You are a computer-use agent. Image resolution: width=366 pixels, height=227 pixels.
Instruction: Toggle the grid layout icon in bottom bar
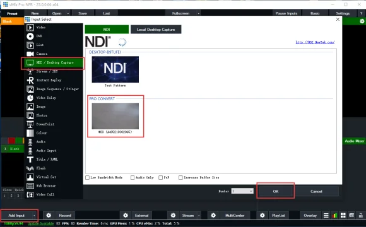343,216
